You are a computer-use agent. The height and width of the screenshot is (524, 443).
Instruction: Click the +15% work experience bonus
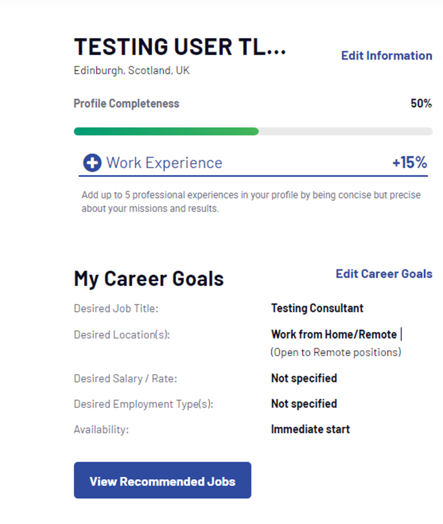pos(409,163)
